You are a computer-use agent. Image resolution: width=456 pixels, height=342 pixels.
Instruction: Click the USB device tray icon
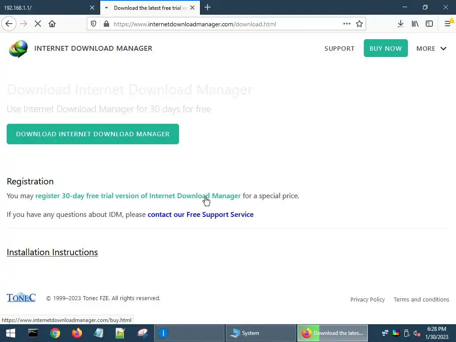(x=407, y=333)
